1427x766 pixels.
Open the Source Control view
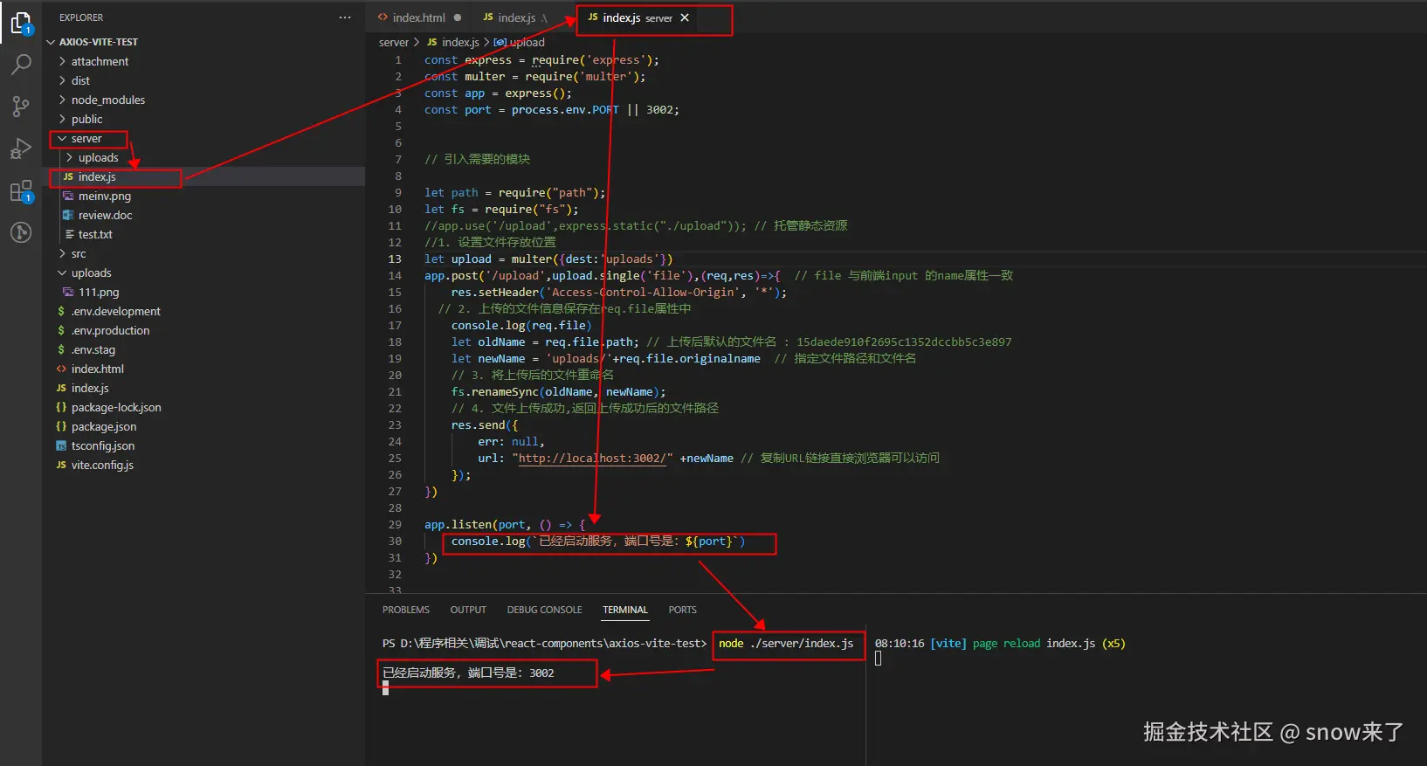[21, 107]
